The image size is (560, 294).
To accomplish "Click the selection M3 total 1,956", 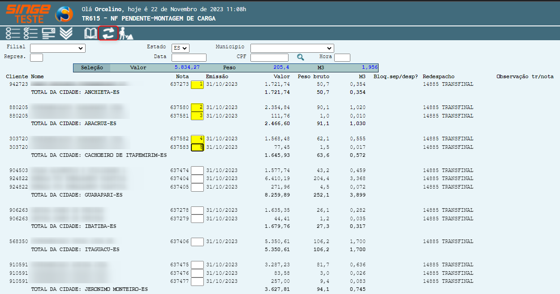I will coord(370,67).
